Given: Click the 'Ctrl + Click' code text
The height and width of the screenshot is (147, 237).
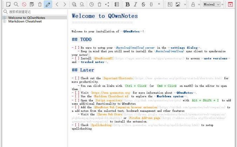Looking at the screenshot, I should tap(136, 86).
